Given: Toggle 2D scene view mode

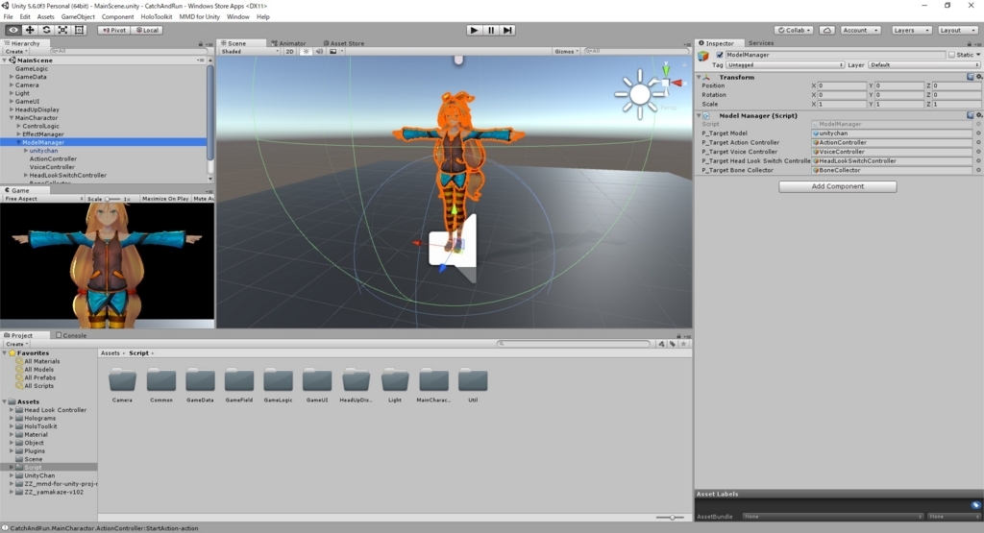Looking at the screenshot, I should 289,52.
